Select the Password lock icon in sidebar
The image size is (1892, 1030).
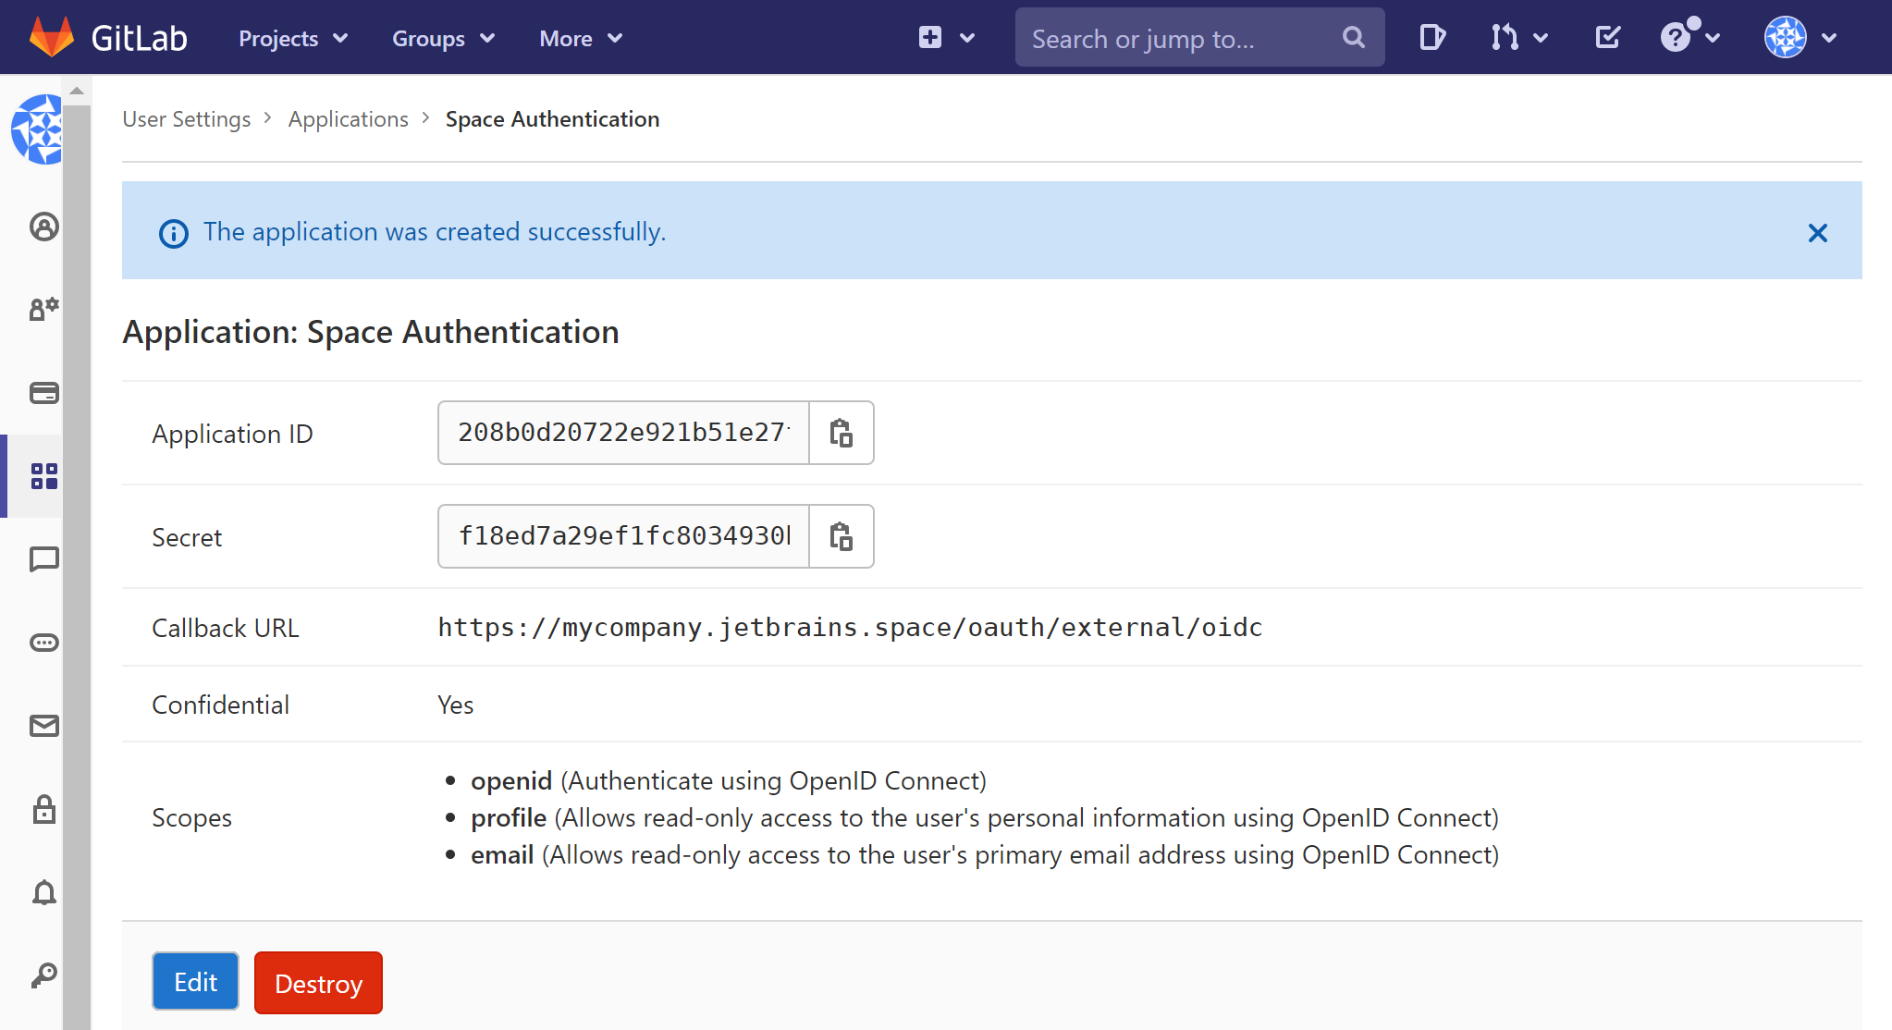pos(43,811)
